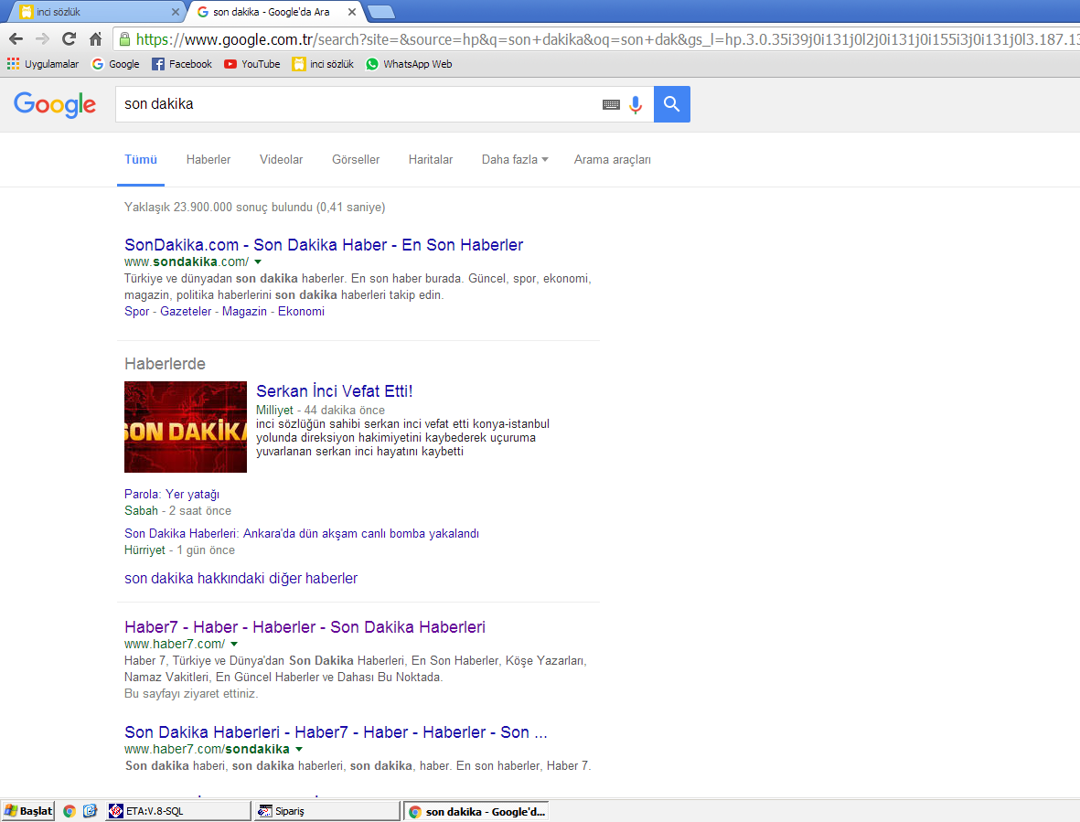Open Haber7 - Haber - Haberler result
Screen dimensions: 1080x822
click(x=305, y=627)
